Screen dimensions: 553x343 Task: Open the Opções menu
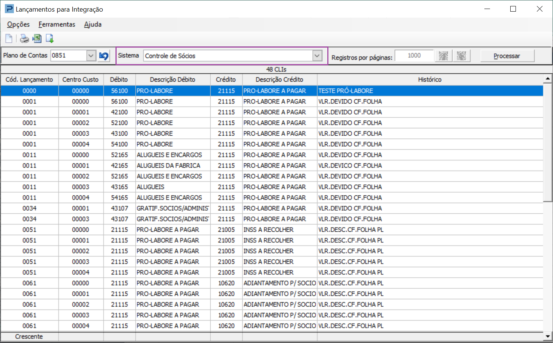pyautogui.click(x=18, y=24)
